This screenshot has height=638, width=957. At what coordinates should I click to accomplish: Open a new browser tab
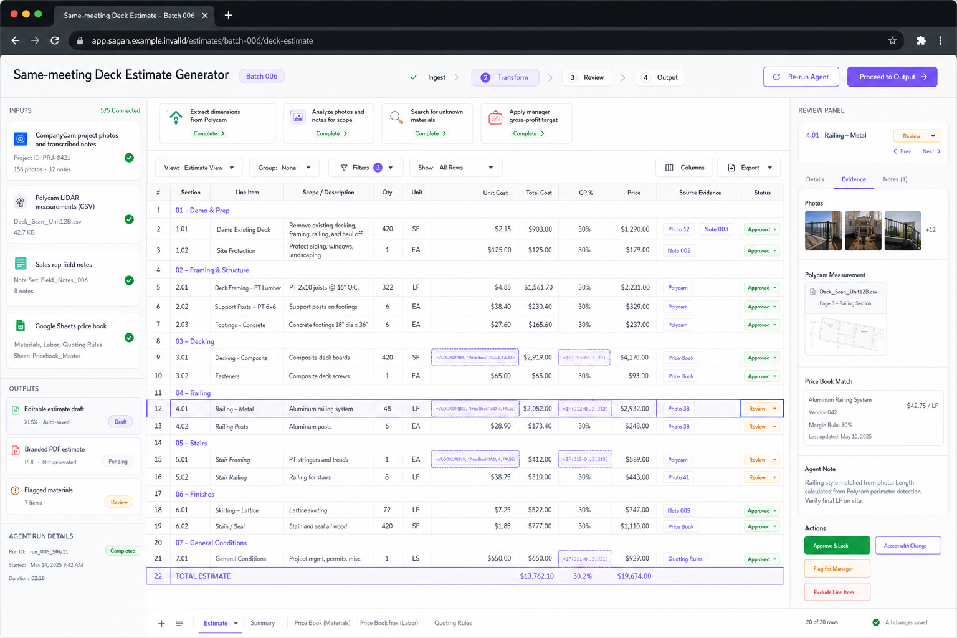pos(228,15)
